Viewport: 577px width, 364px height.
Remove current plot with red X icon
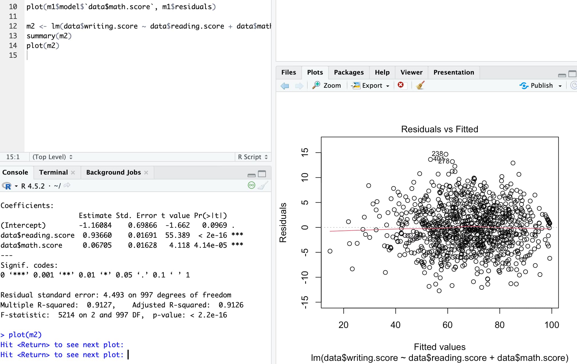[x=401, y=85]
